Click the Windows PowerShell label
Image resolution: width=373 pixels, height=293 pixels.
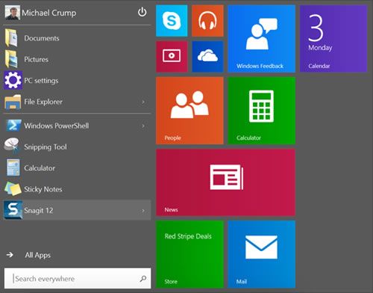click(x=57, y=126)
